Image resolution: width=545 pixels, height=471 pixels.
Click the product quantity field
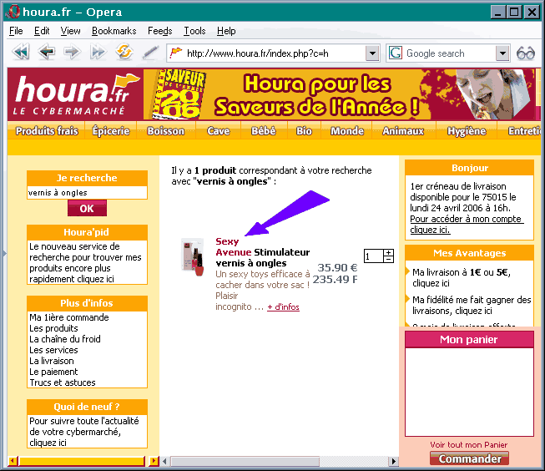373,256
